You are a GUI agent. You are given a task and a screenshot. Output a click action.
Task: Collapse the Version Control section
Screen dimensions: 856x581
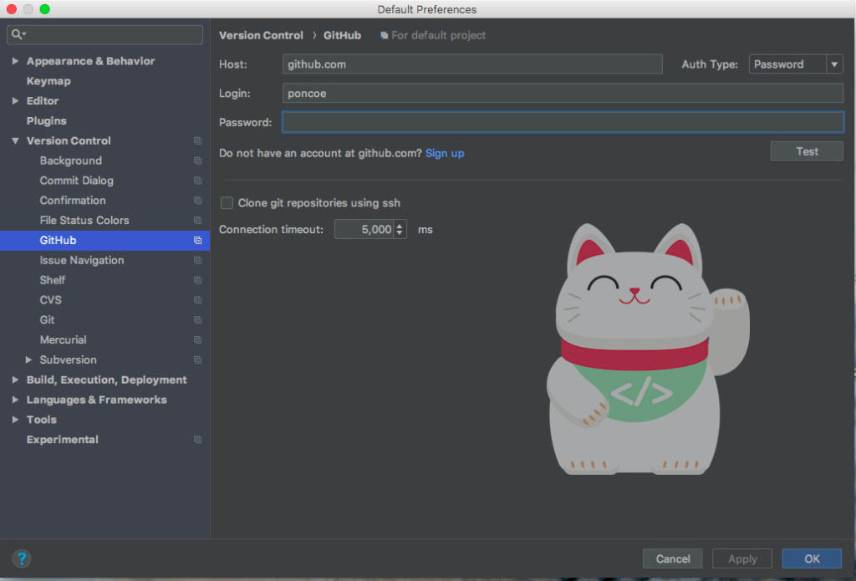pyautogui.click(x=15, y=141)
